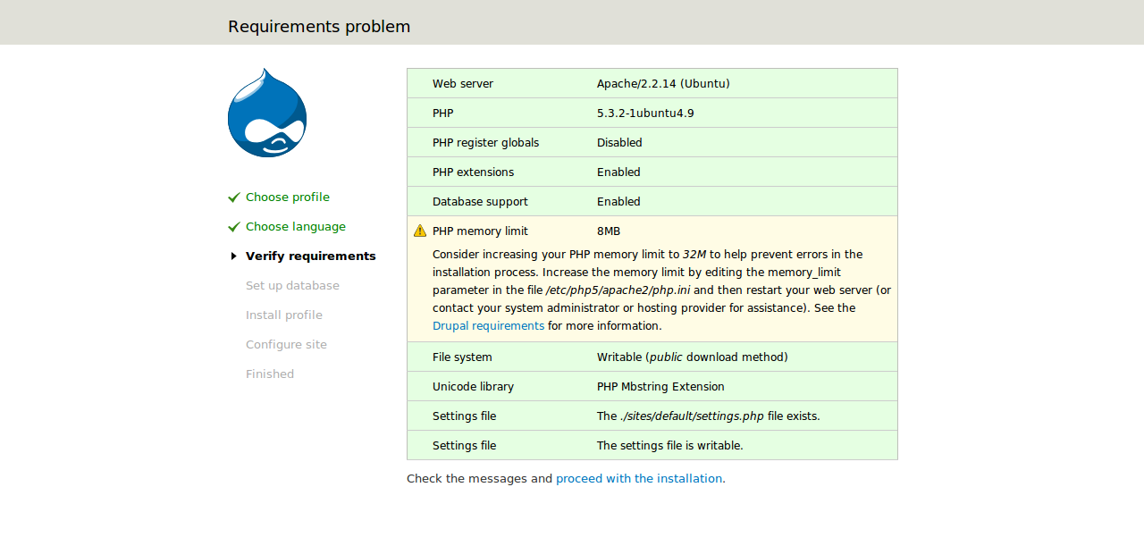The height and width of the screenshot is (546, 1144).
Task: Click the Enabled value for Database support
Action: point(618,202)
